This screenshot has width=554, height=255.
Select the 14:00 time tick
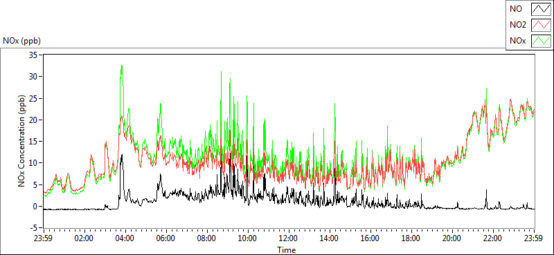(x=330, y=238)
